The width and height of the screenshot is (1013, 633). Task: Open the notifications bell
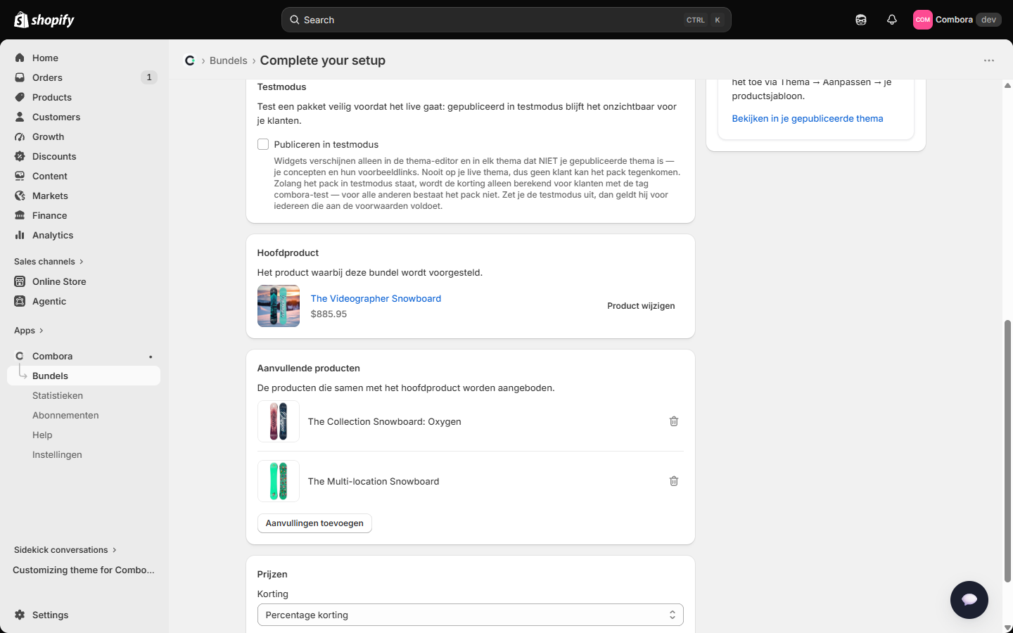892,20
